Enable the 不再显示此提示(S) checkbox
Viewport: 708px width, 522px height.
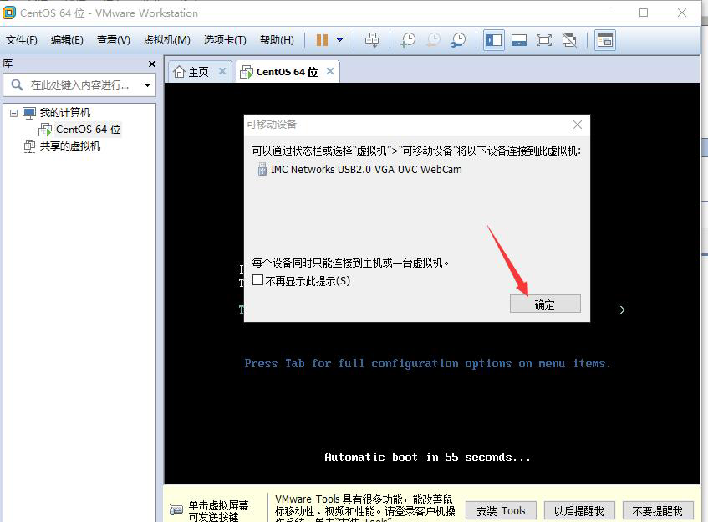coord(257,280)
